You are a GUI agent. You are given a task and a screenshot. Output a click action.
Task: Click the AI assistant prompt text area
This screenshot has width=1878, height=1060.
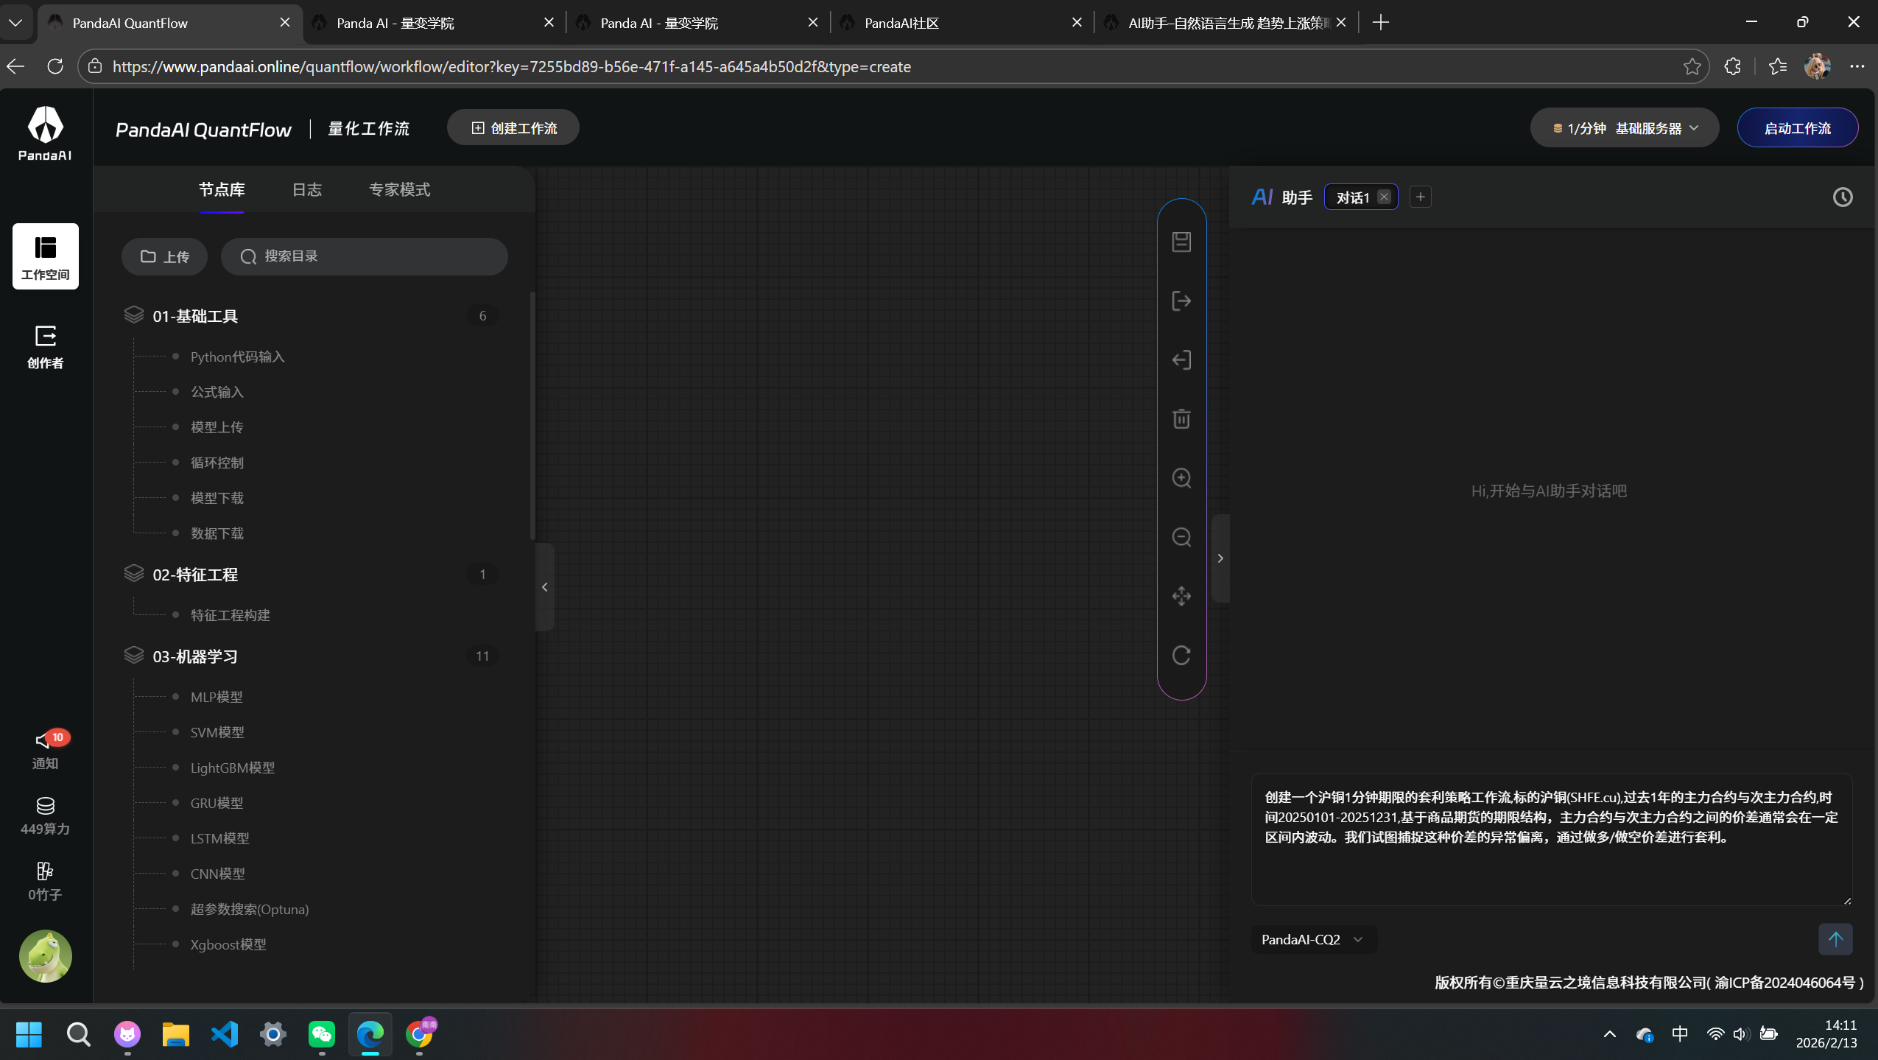tap(1552, 840)
